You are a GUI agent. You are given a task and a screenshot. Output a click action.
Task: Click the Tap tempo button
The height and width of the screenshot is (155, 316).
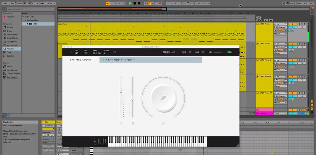[12, 3]
